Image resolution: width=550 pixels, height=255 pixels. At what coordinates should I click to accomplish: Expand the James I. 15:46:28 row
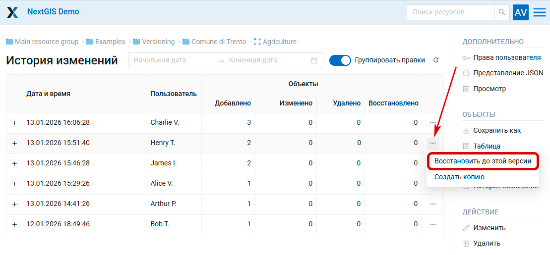point(14,163)
